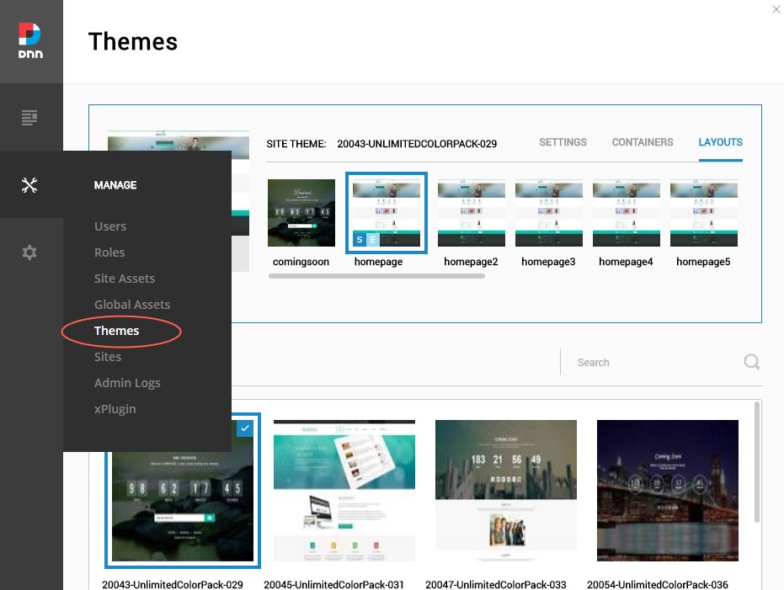This screenshot has height=590, width=784.
Task: Open Site Assets in Manage menu
Action: point(125,279)
